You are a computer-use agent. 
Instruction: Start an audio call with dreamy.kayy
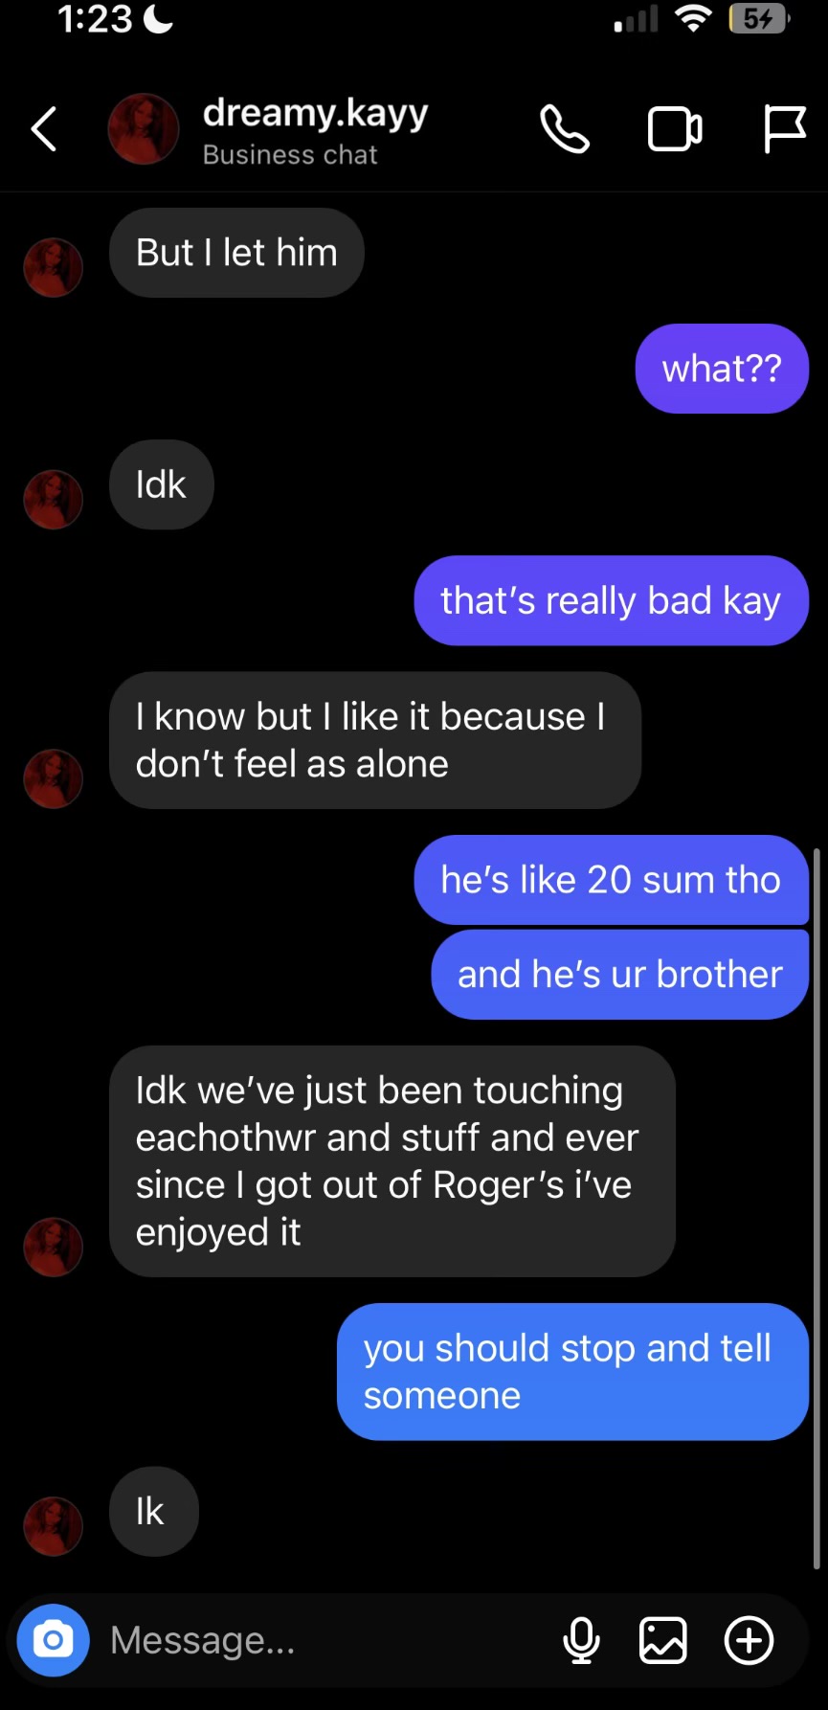pos(565,129)
